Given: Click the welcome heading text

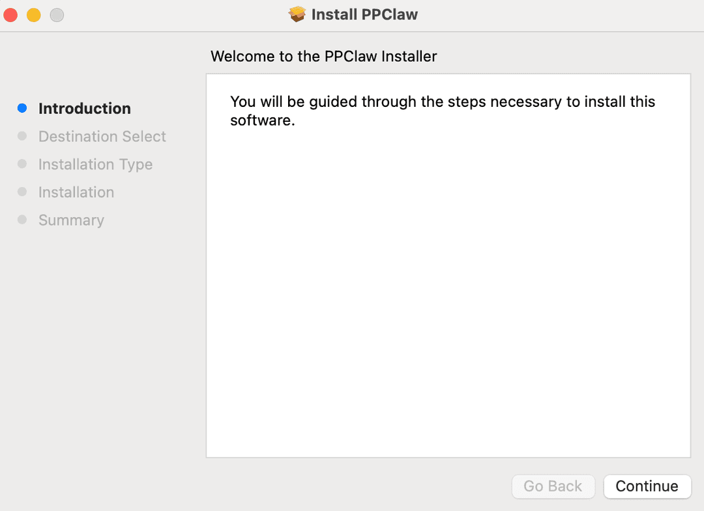Looking at the screenshot, I should (323, 57).
